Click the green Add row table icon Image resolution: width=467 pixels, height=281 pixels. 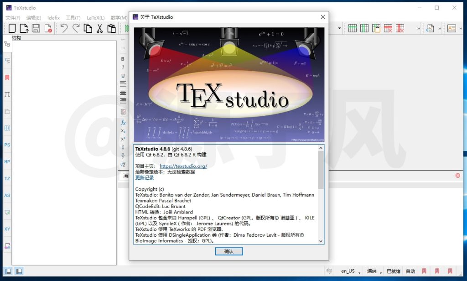(353, 28)
